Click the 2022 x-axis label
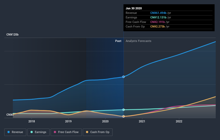This screenshot has width=220, height=140. (179, 121)
